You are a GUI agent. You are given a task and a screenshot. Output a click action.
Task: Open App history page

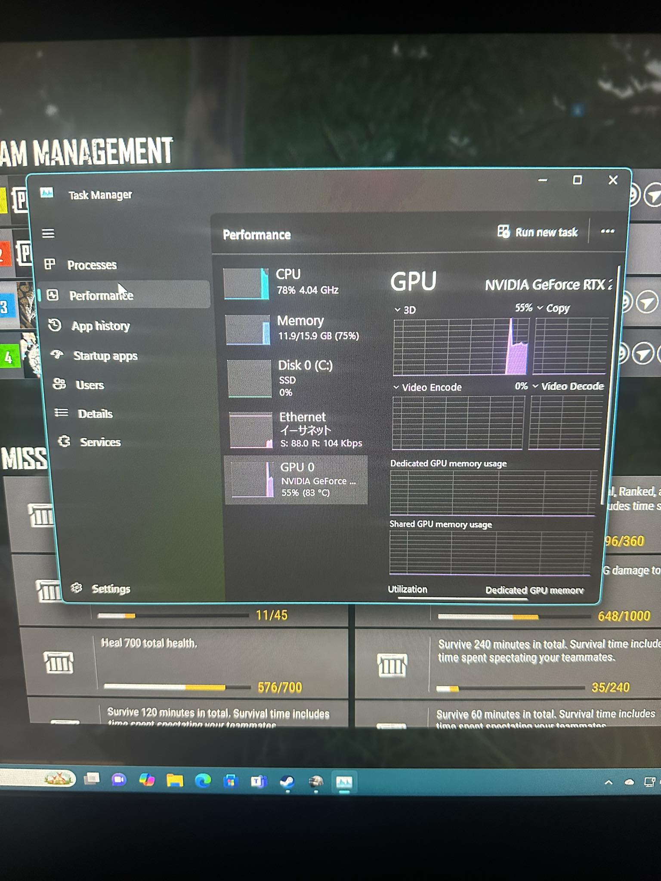101,326
